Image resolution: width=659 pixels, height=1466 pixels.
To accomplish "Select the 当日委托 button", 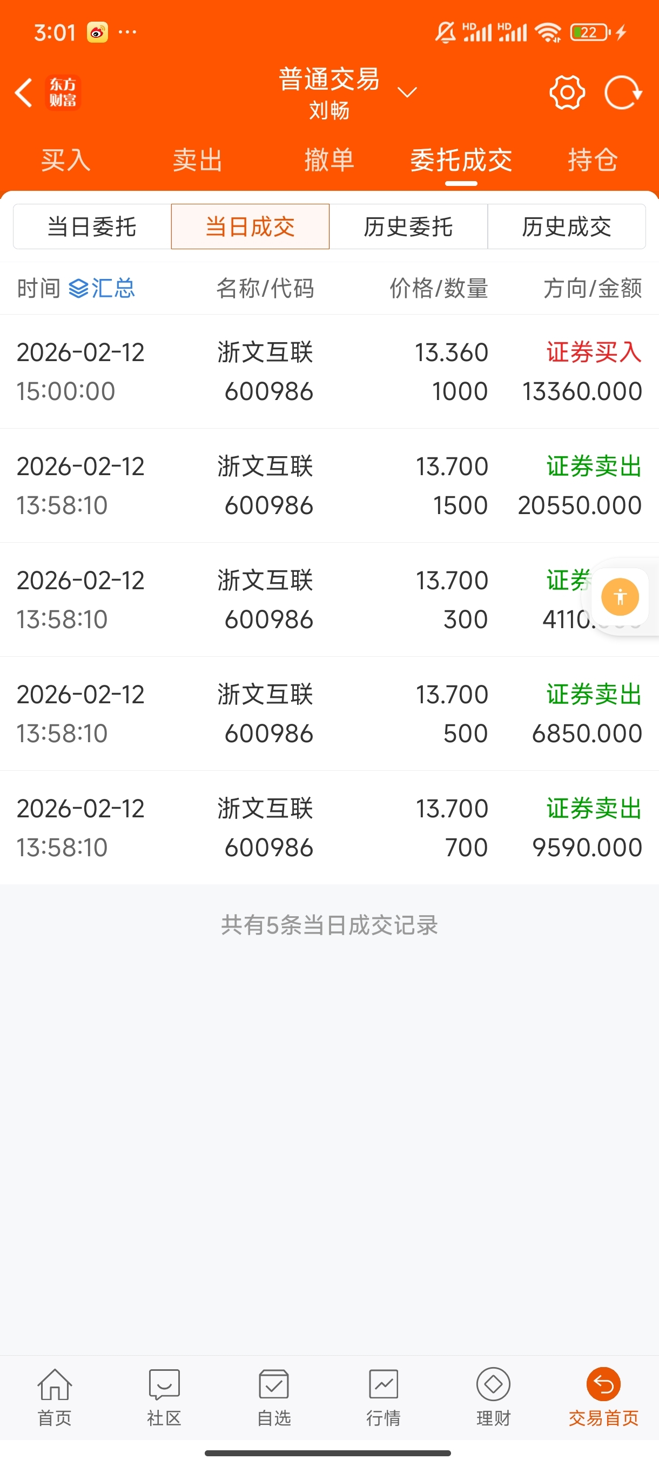I will 92,226.
